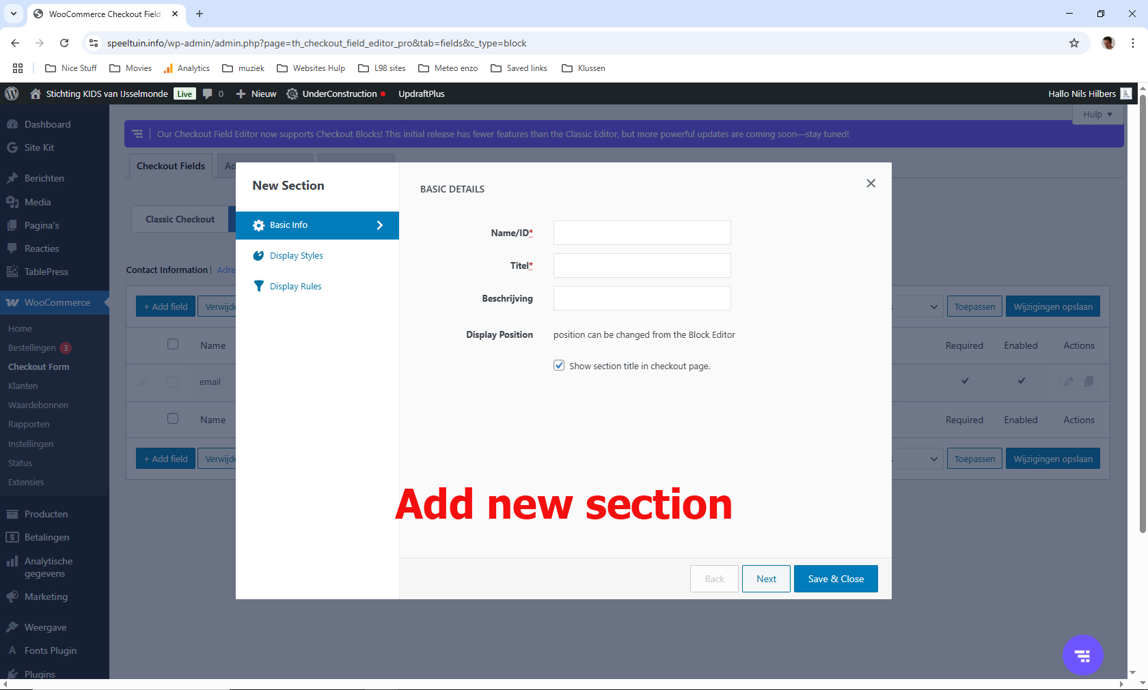Viewport: 1148px width, 690px height.
Task: Bookmark this page with the star icon
Action: (1074, 43)
